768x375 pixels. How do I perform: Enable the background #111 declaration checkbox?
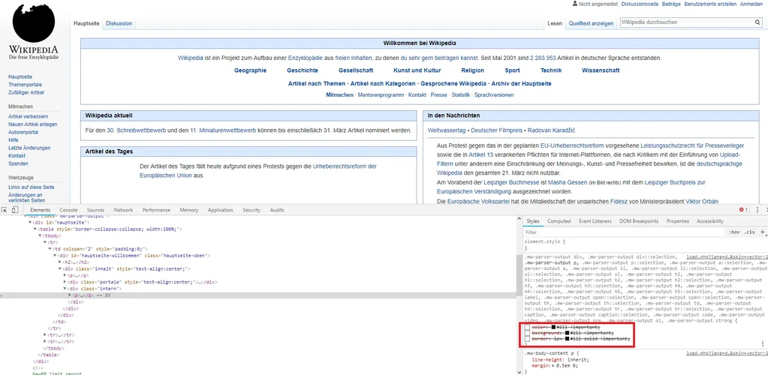point(528,333)
